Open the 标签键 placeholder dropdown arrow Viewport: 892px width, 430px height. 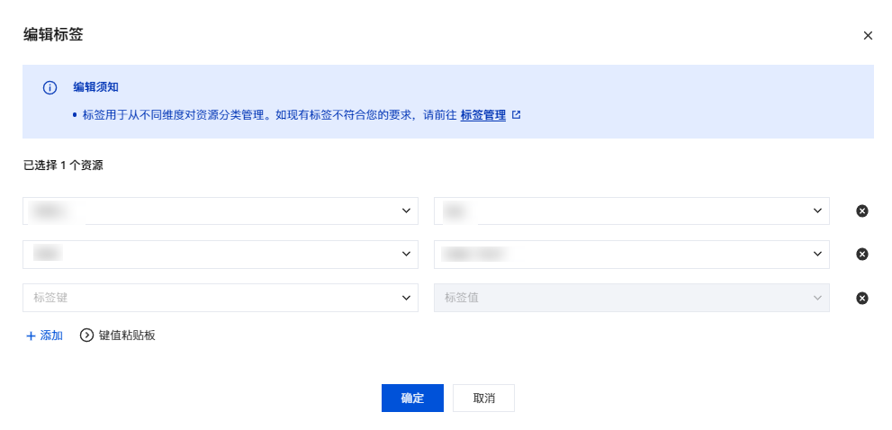405,297
